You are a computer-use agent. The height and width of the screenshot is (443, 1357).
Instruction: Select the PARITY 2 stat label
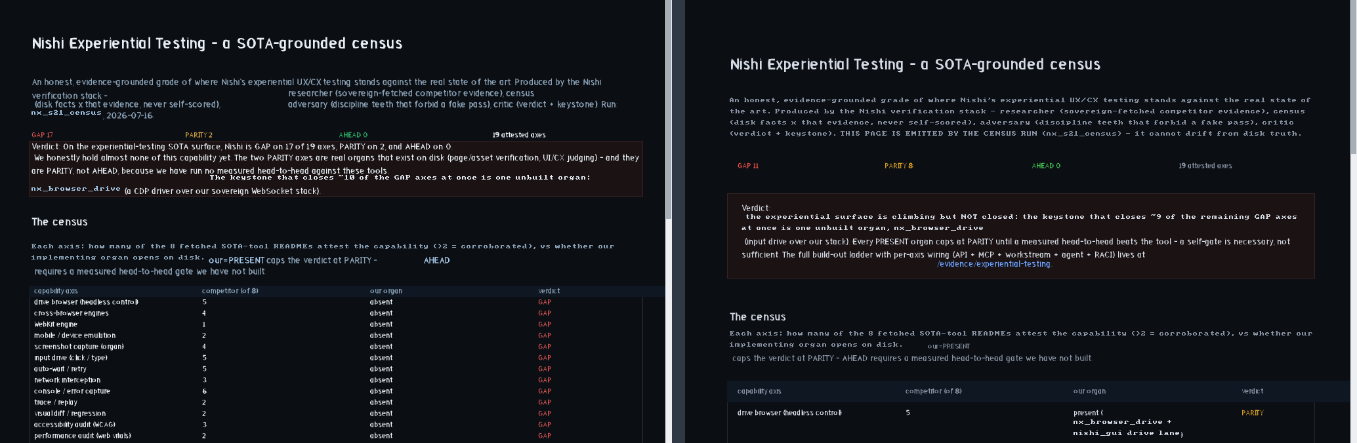199,135
